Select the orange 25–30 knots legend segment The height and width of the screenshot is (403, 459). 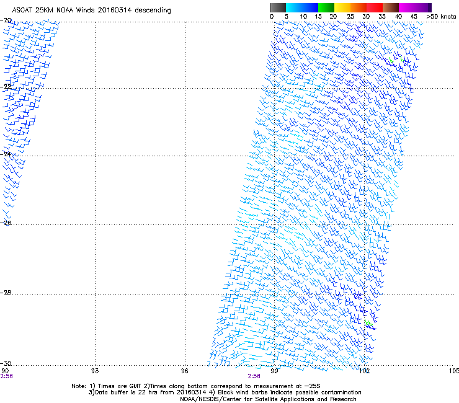coord(359,7)
